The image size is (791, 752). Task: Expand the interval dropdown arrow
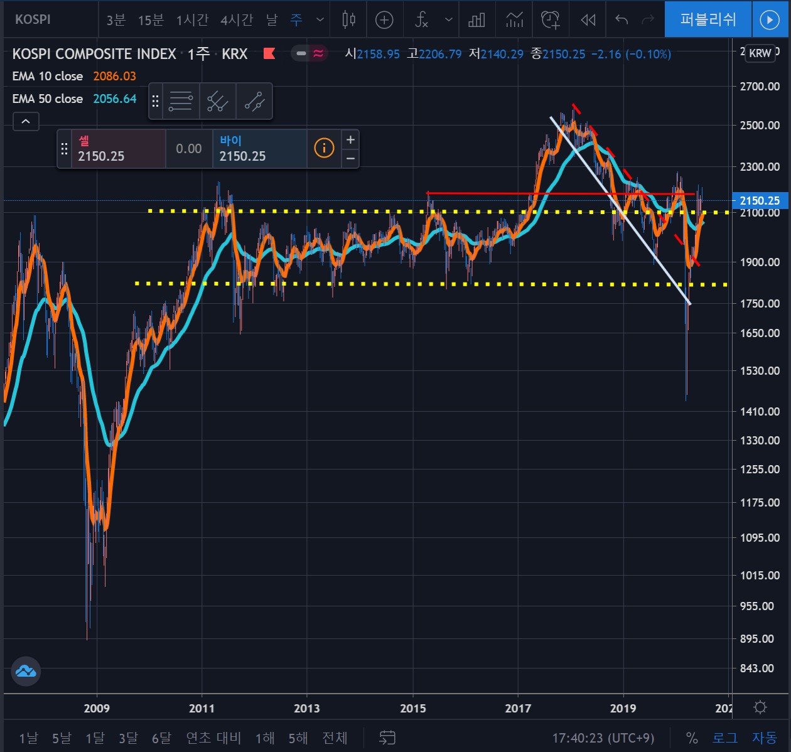pos(320,20)
